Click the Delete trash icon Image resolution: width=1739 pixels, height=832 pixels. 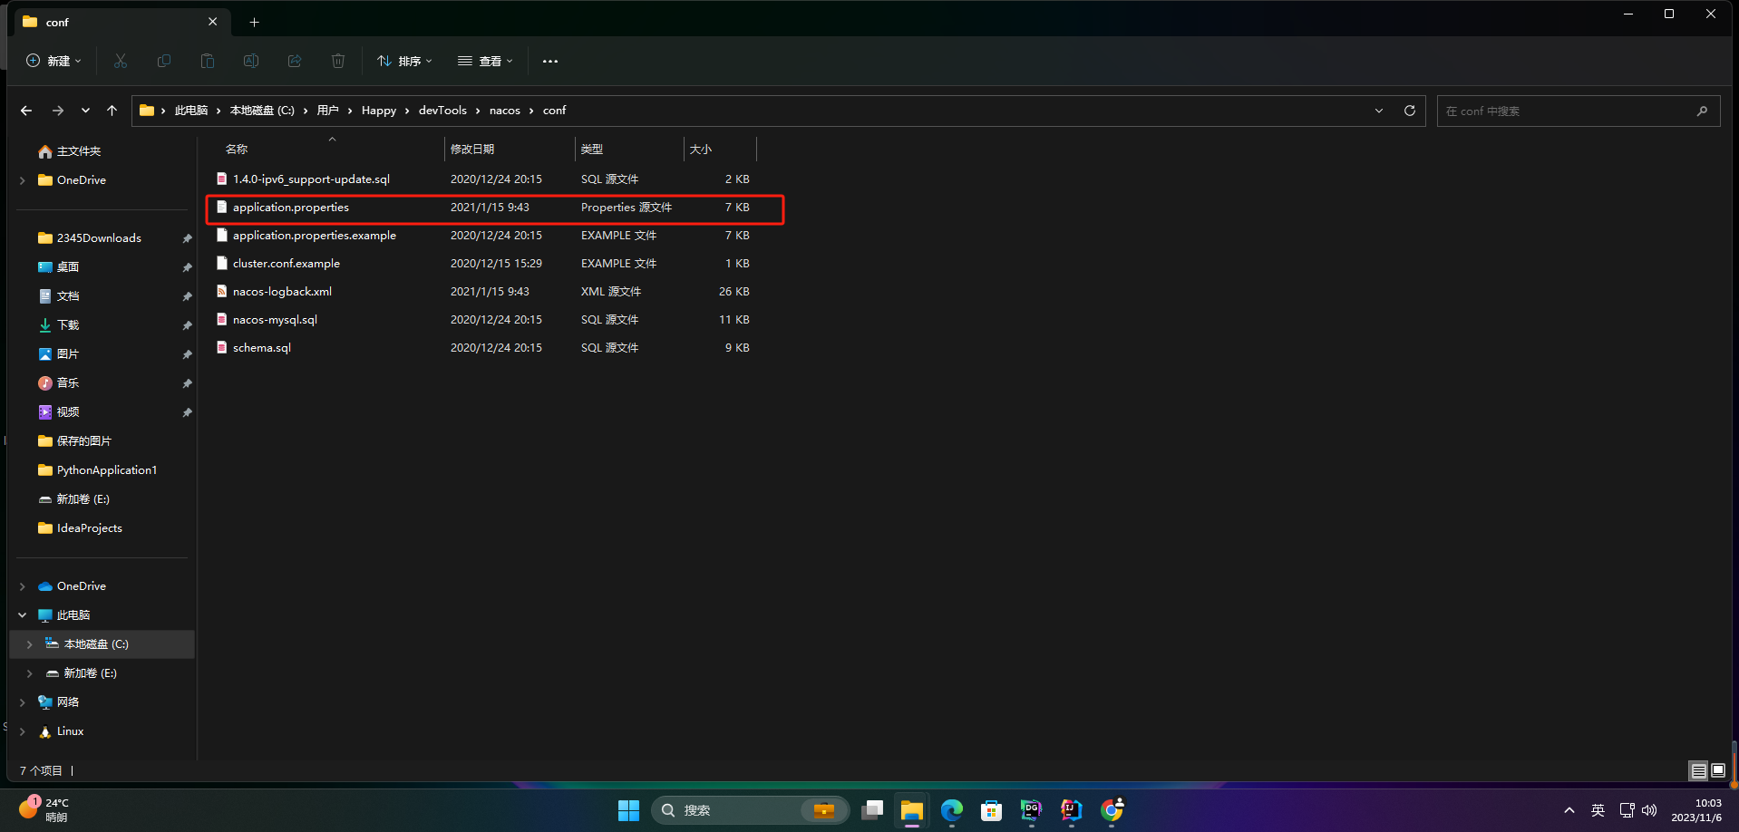point(338,61)
